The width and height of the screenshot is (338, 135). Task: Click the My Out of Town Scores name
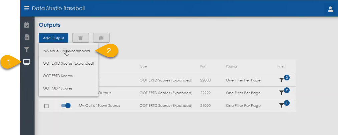[99, 106]
